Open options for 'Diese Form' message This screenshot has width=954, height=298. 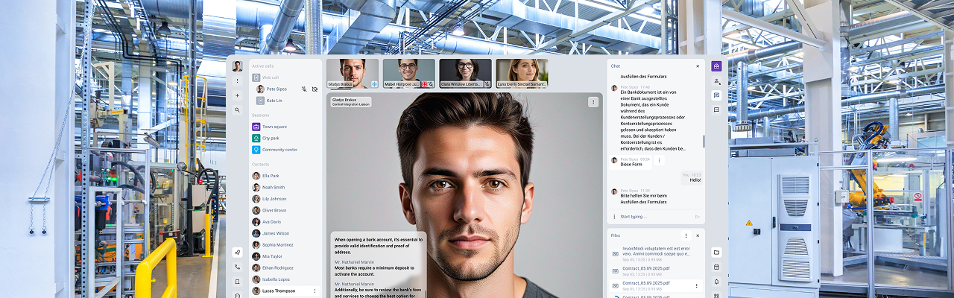tap(659, 160)
